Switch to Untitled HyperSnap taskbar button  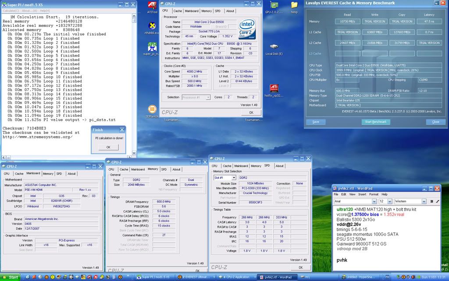click(x=360, y=277)
